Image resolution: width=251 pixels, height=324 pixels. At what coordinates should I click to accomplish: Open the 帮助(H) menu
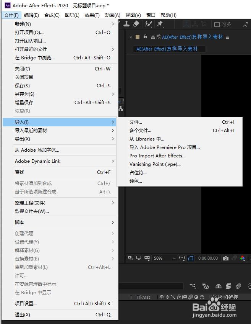coord(168,15)
